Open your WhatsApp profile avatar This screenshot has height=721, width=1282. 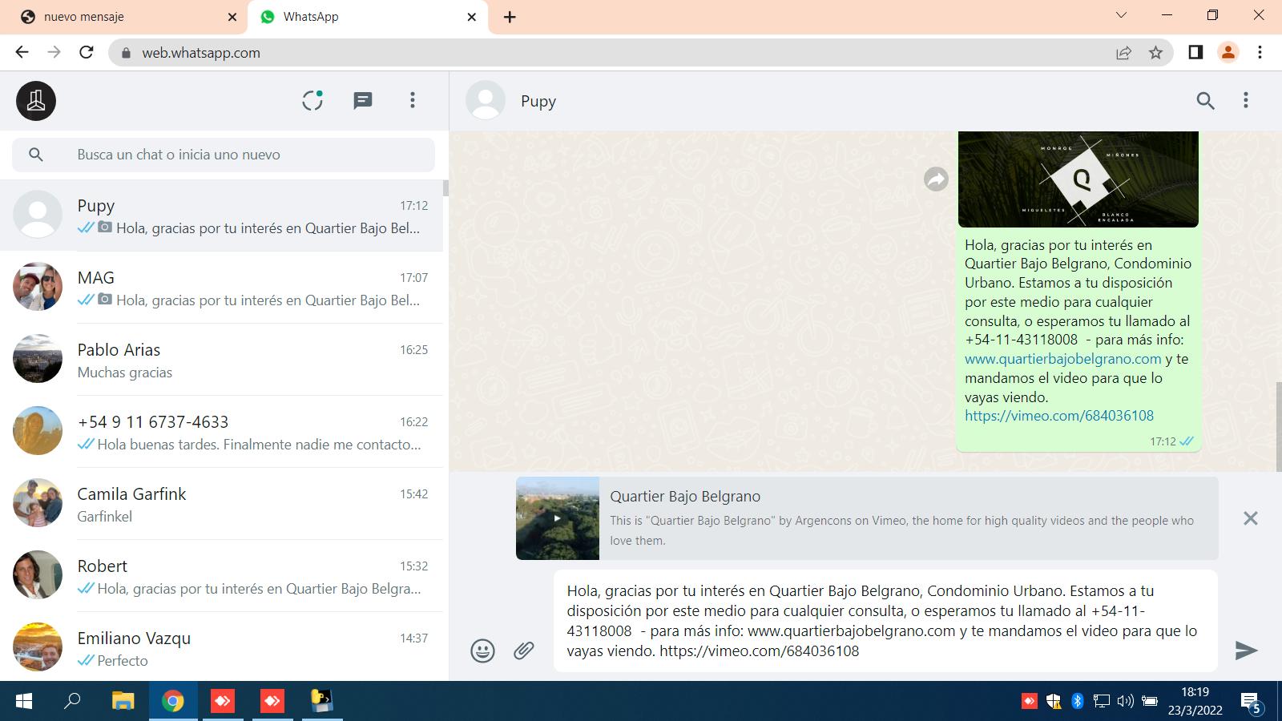pyautogui.click(x=36, y=101)
